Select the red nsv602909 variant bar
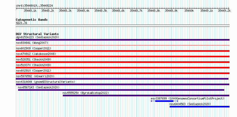 (x=122, y=51)
